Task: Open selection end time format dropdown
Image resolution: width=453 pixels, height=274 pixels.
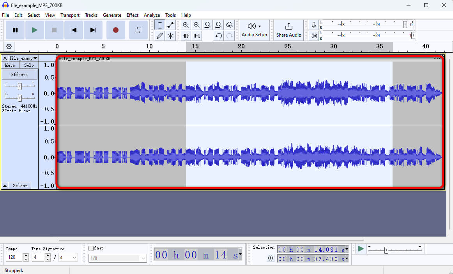Action: (347, 259)
